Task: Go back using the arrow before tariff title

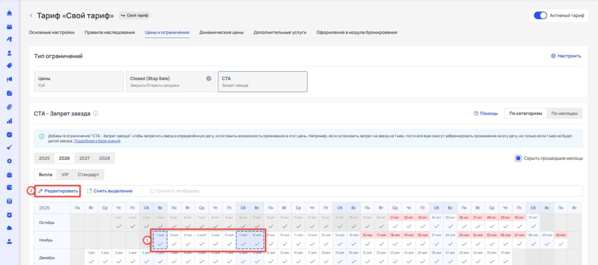Action: pyautogui.click(x=31, y=16)
